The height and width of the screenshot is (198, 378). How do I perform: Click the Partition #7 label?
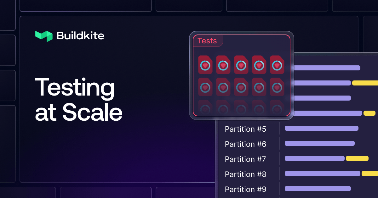click(245, 159)
